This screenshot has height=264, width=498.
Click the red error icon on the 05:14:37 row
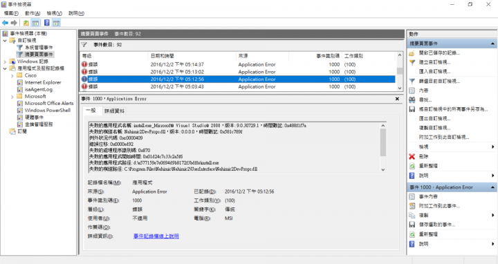[84, 64]
